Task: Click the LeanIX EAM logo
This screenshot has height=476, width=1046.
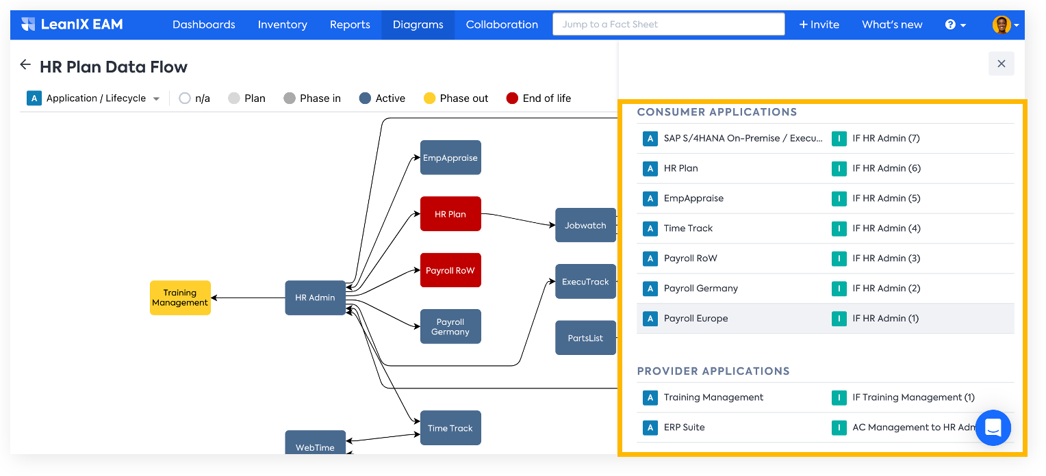Action: click(72, 25)
